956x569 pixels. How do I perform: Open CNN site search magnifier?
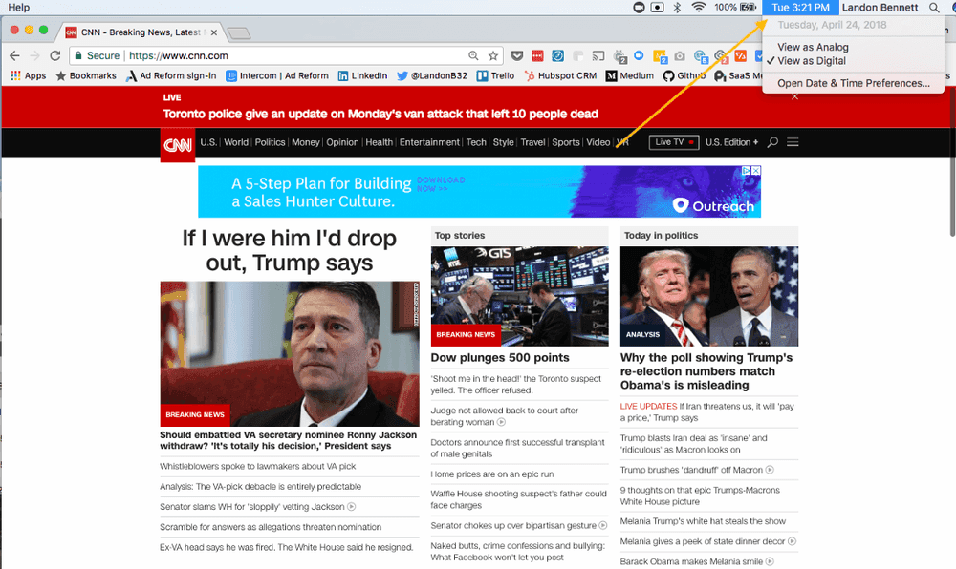click(771, 142)
